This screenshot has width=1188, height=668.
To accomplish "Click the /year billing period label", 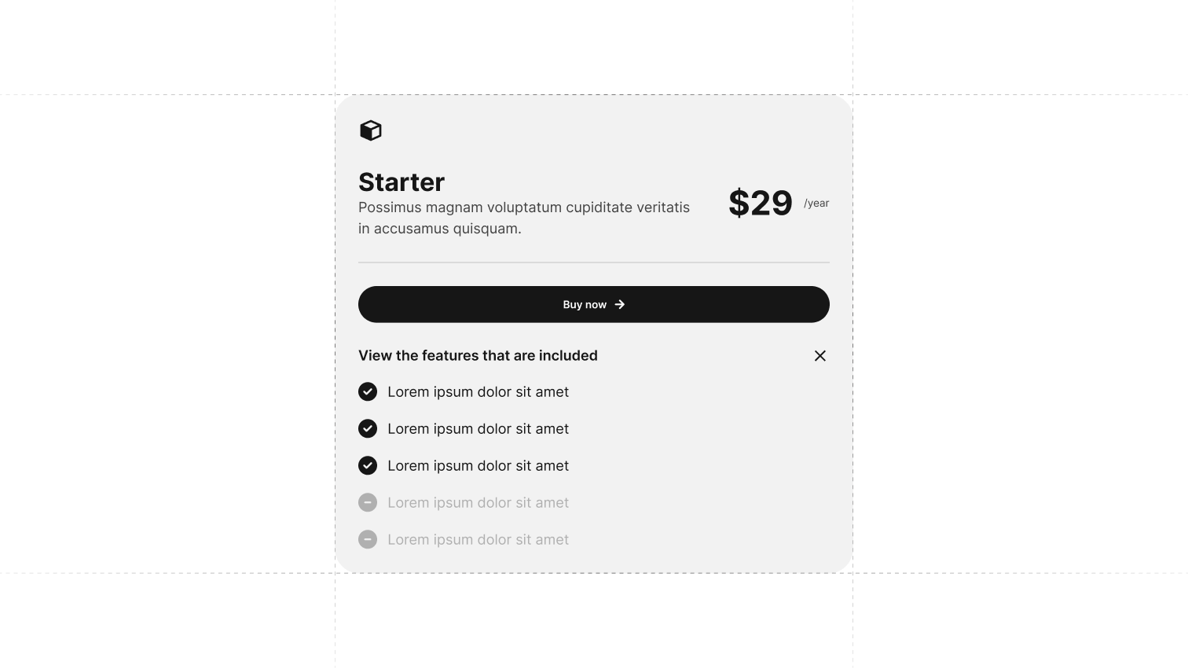I will tap(816, 204).
